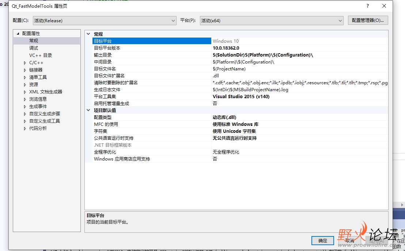This screenshot has width=405, height=251.
Task: Expand the 自定义生成步骤 node
Action: click(25, 114)
